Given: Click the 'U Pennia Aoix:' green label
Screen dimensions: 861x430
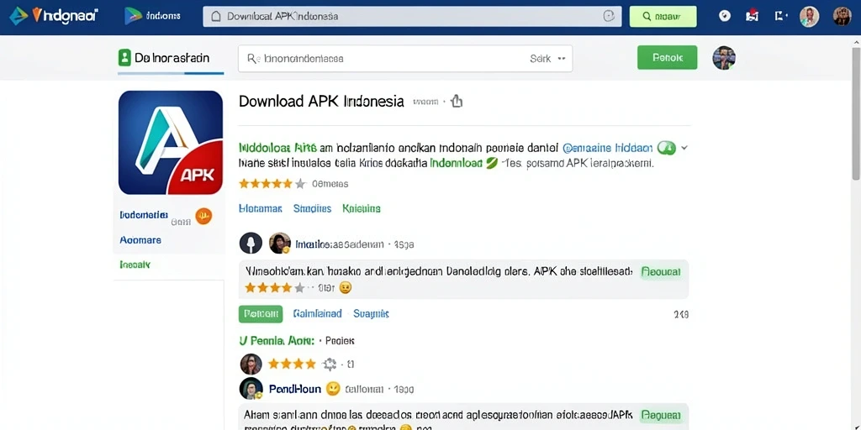Looking at the screenshot, I should click(277, 341).
